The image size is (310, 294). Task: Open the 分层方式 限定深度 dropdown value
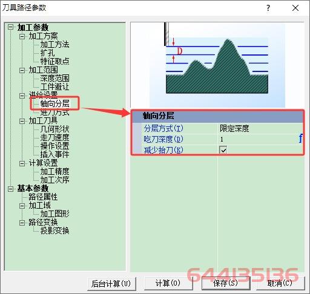click(x=260, y=128)
